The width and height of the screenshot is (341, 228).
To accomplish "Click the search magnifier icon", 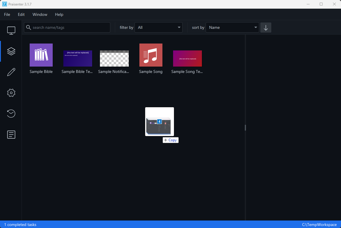I will coord(29,27).
